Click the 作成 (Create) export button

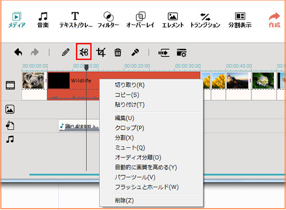click(x=275, y=20)
